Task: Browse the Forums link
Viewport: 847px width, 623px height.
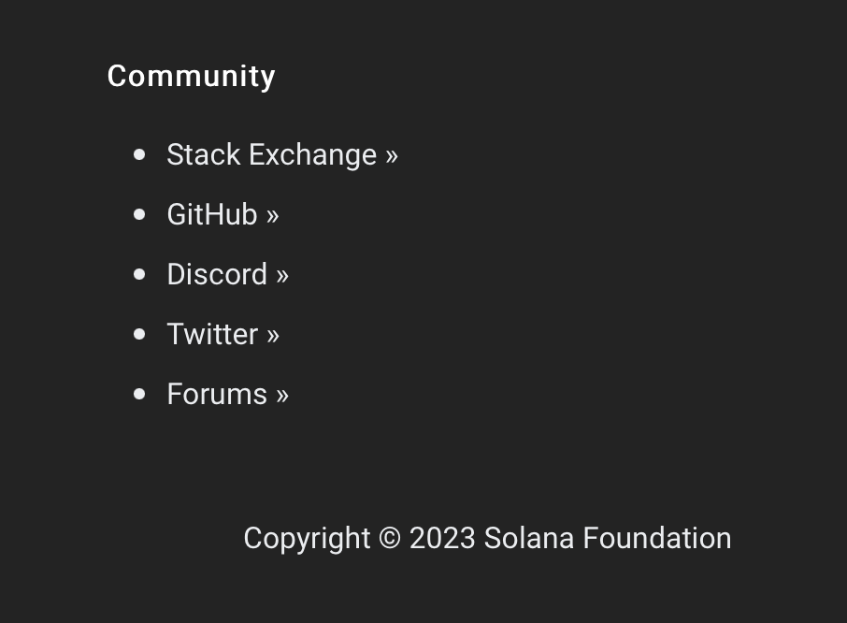Action: (217, 394)
